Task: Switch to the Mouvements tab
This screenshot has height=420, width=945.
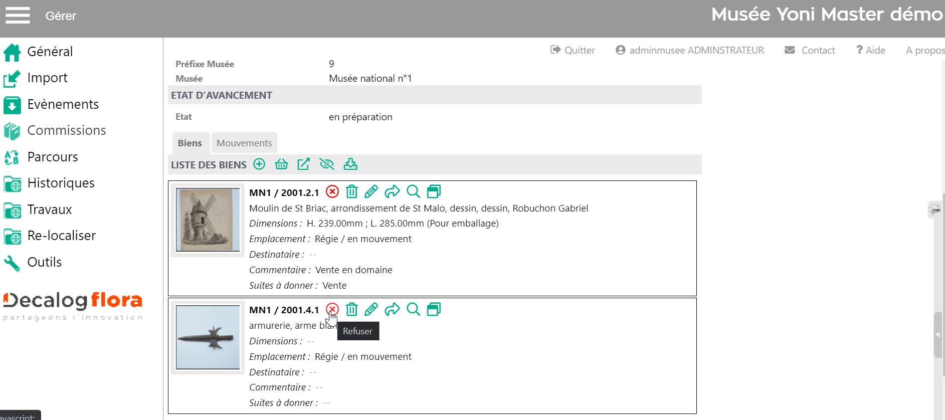Action: point(244,143)
